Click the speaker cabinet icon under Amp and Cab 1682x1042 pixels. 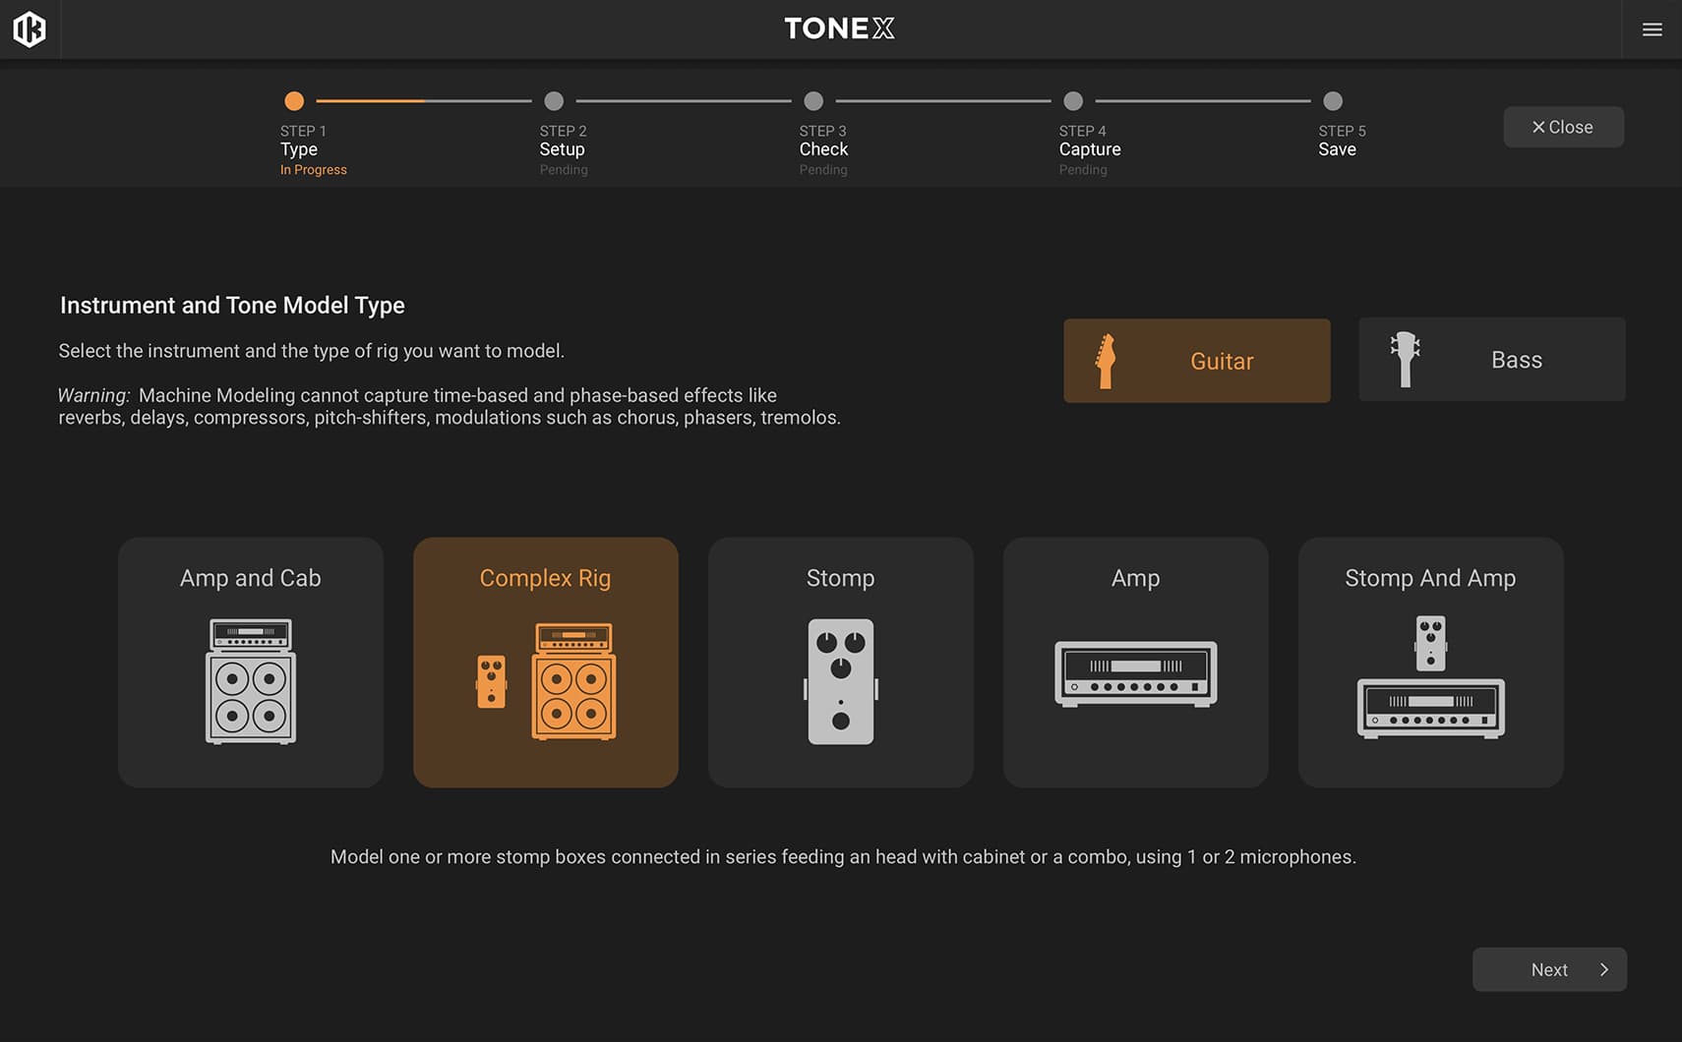pos(250,681)
